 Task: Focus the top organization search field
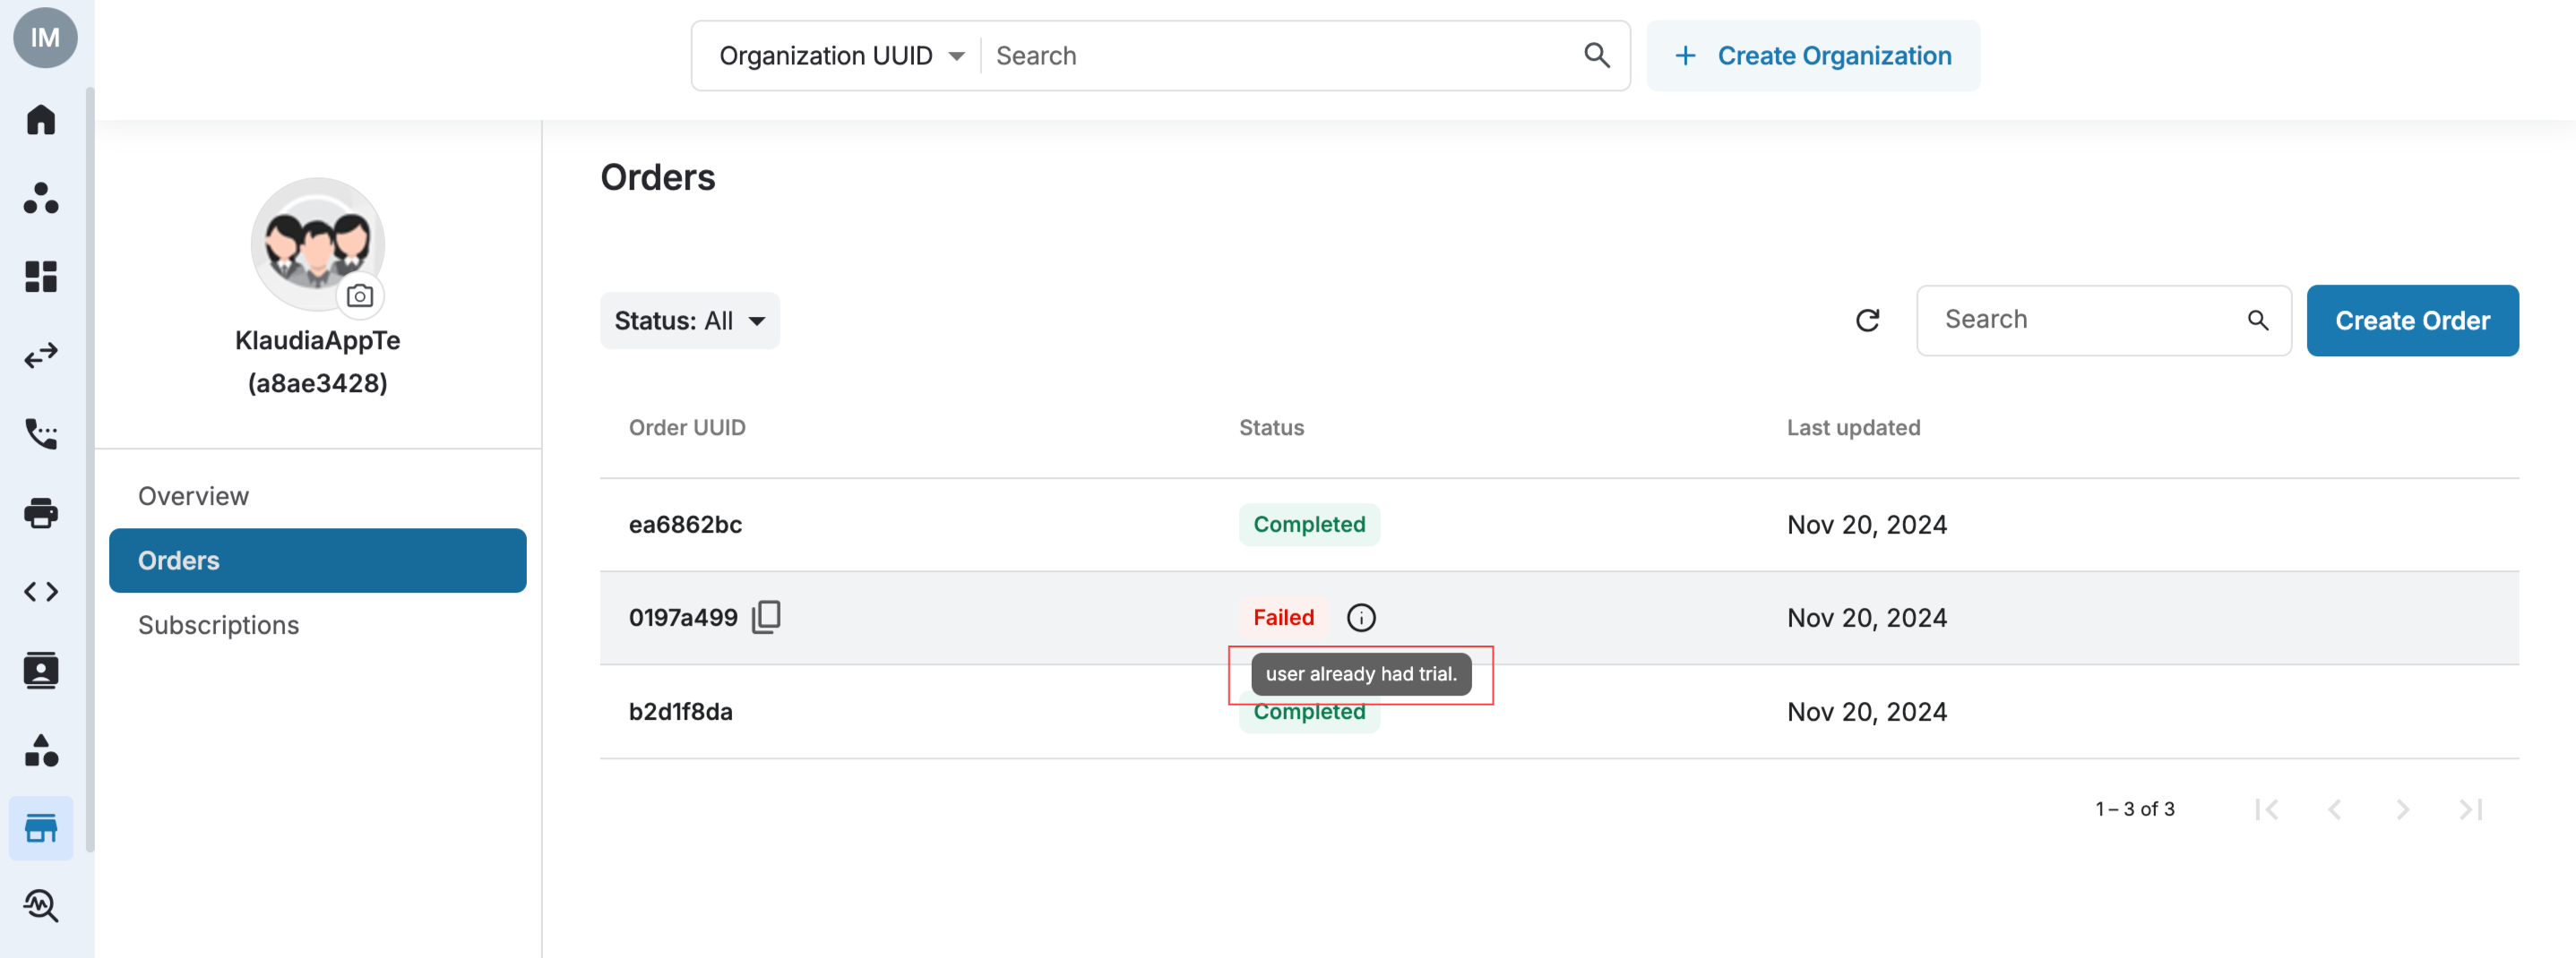tap(1281, 56)
